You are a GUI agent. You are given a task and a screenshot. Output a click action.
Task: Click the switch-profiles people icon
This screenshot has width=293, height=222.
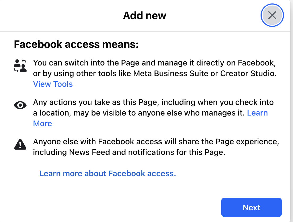[20, 66]
